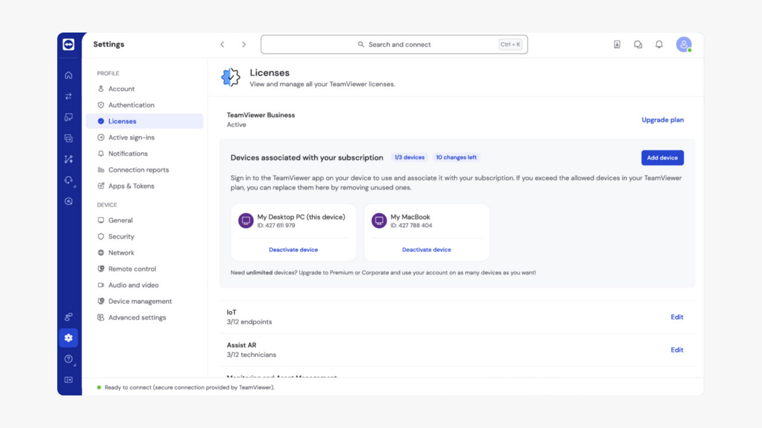762x428 pixels.
Task: Deactivate the My MacBook device
Action: pyautogui.click(x=427, y=250)
